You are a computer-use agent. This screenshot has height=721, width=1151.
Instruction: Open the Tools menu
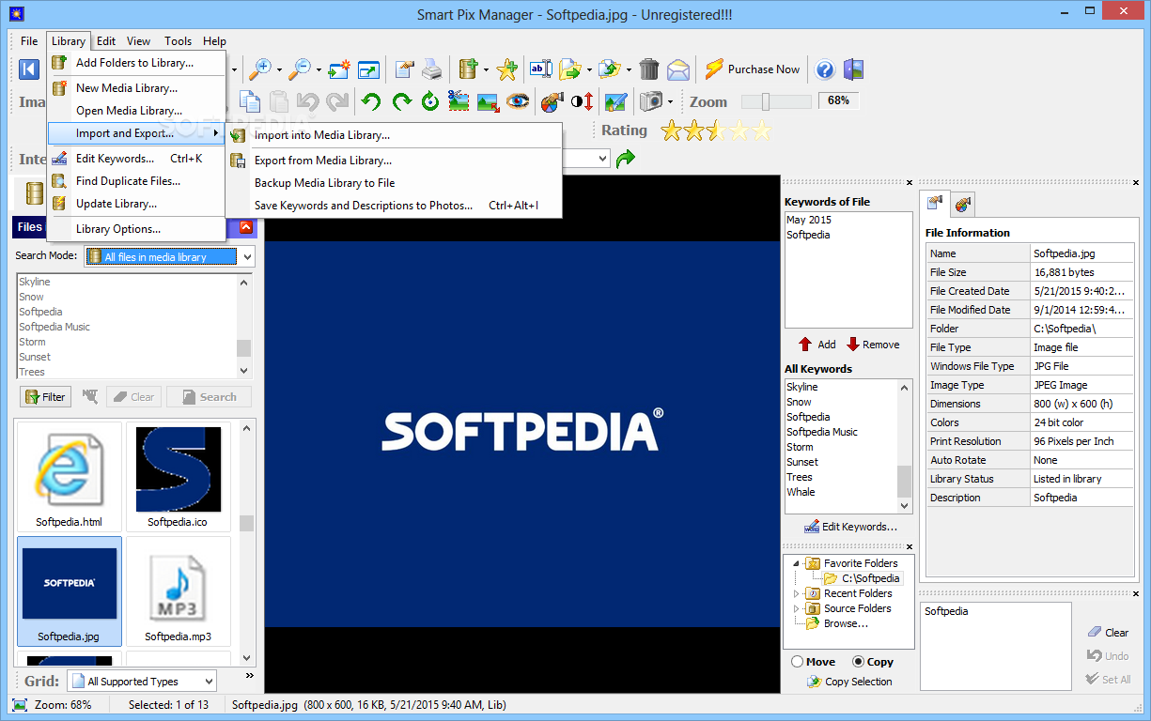[x=178, y=41]
